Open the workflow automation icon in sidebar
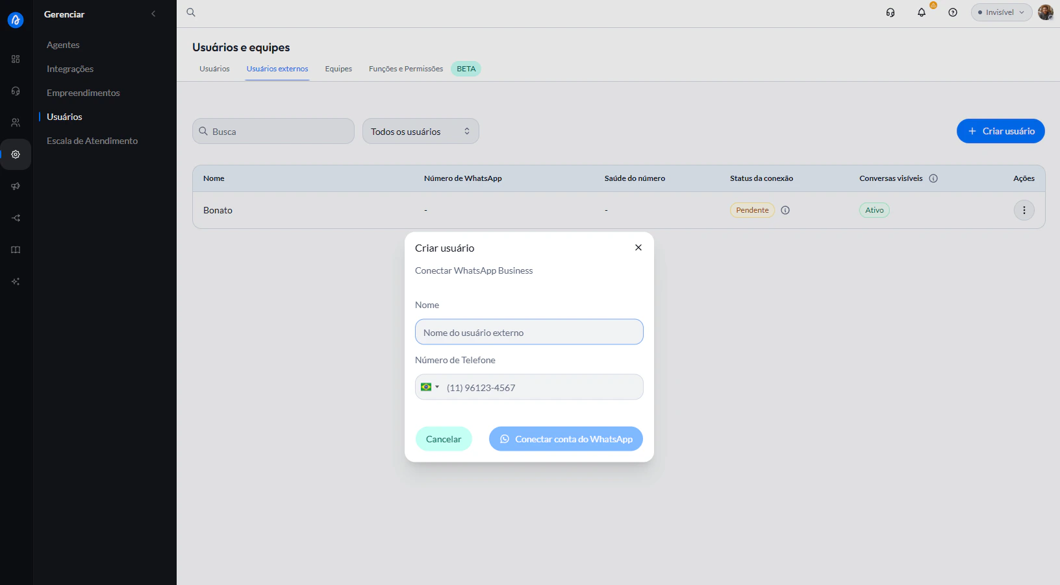1060x585 pixels. [x=16, y=218]
